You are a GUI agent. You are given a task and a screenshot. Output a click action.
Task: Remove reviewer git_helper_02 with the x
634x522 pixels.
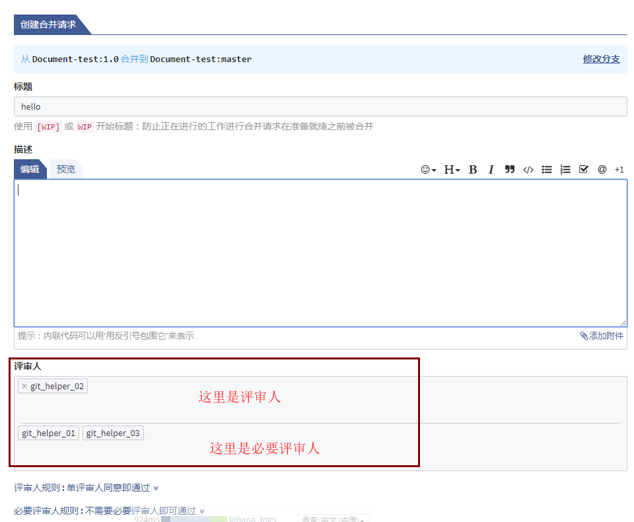tap(24, 387)
